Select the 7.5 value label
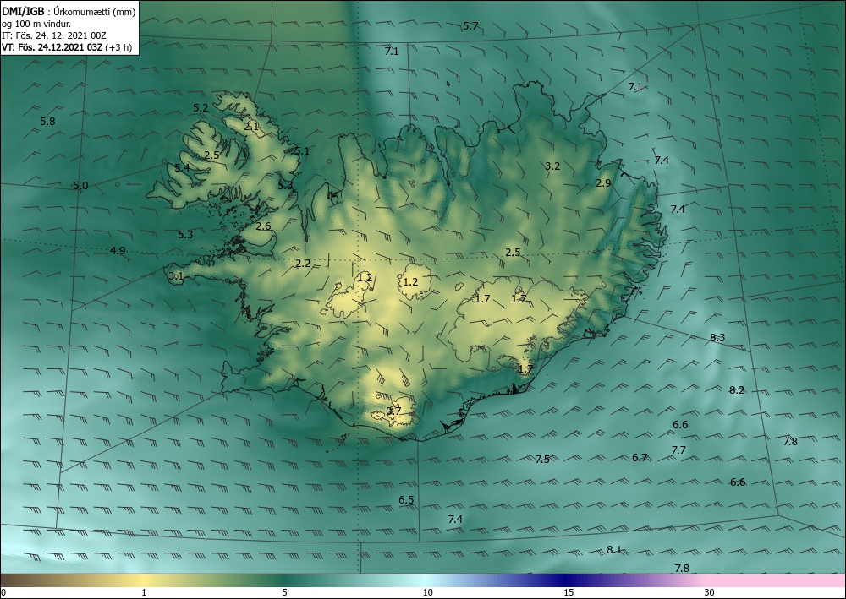 point(543,459)
